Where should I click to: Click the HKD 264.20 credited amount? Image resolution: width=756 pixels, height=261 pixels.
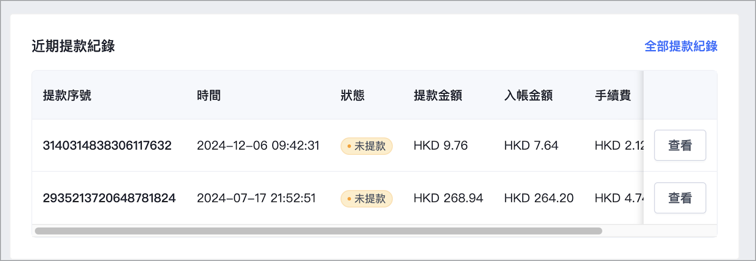[x=539, y=198]
